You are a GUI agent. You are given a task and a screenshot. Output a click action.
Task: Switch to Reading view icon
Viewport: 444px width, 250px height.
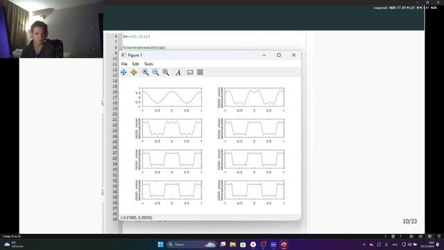point(430,236)
